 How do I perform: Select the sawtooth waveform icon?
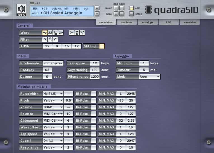[x=50, y=33]
